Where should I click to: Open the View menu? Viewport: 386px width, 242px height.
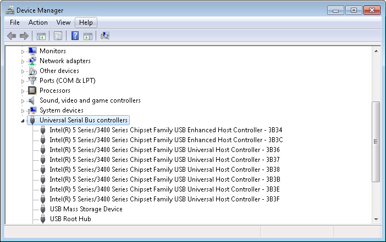(x=63, y=22)
